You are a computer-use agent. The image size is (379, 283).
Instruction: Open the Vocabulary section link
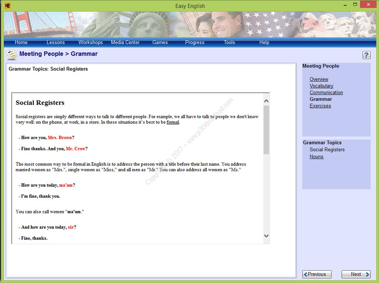[x=321, y=86]
